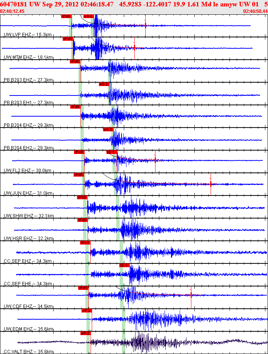Select the iPc0 pick flag on MTM EHZ

tap(68, 39)
